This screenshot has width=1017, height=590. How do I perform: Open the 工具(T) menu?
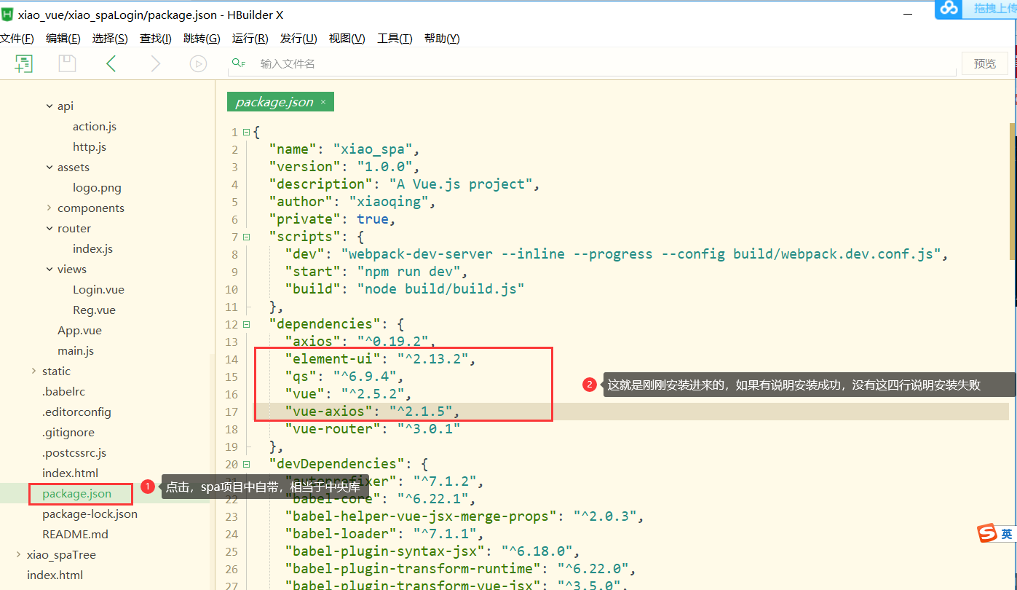coord(395,39)
